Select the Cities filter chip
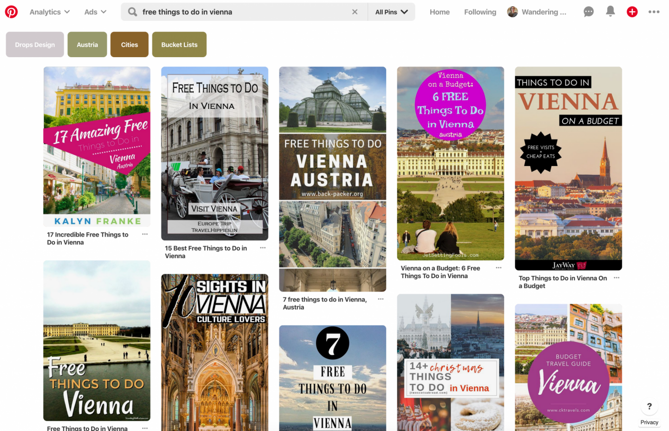 130,45
